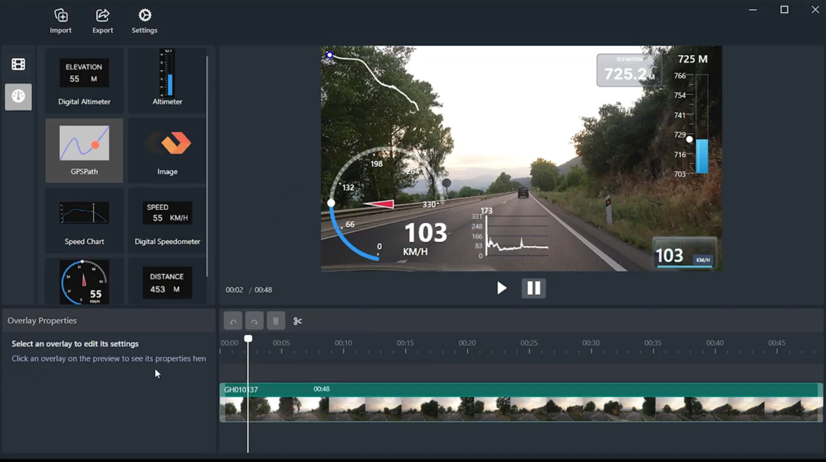Click the 00:20 mark on timeline ruler

(467, 343)
